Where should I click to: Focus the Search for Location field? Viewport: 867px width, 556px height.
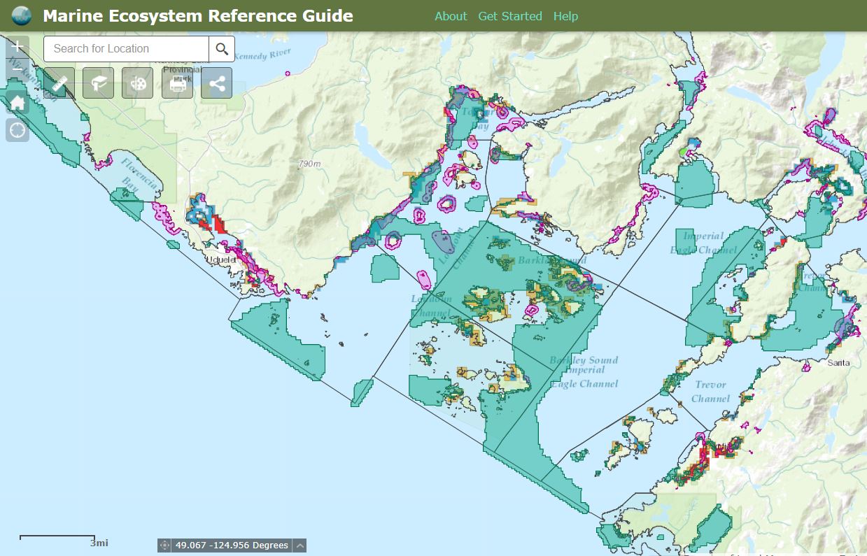click(x=127, y=48)
